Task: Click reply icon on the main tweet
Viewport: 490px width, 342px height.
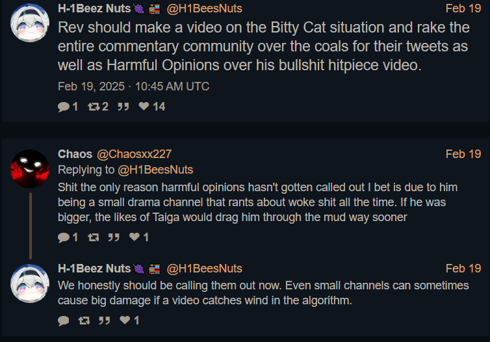Action: [64, 107]
